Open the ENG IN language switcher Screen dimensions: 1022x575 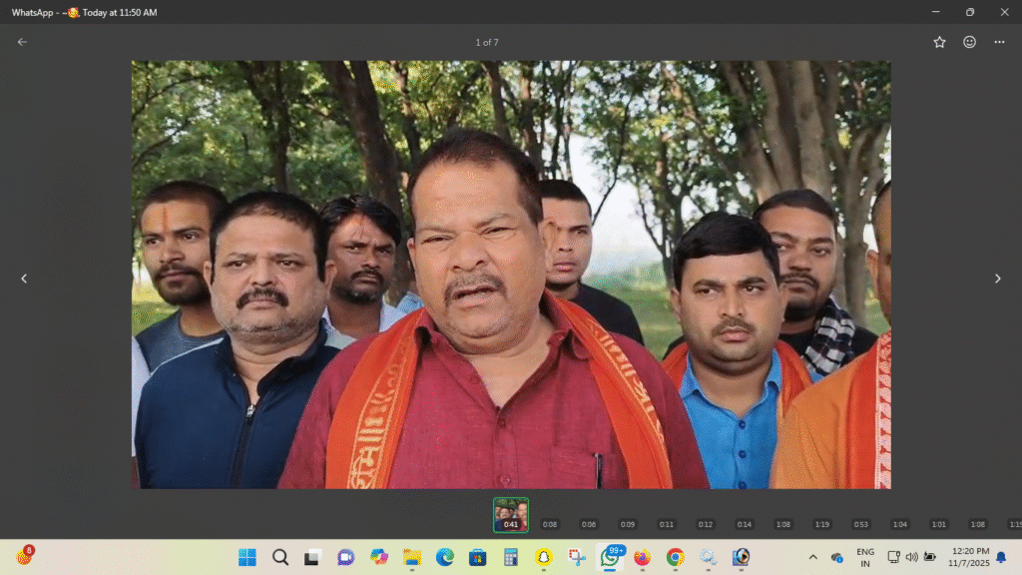pyautogui.click(x=865, y=557)
